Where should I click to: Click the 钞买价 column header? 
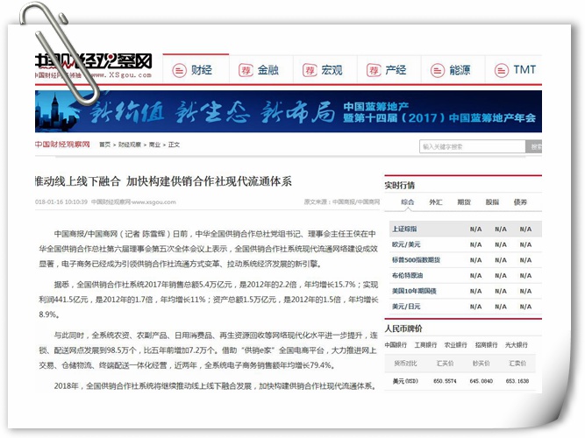(x=481, y=363)
